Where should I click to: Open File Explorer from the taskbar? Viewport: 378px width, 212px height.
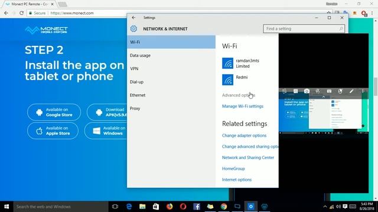tap(142, 207)
